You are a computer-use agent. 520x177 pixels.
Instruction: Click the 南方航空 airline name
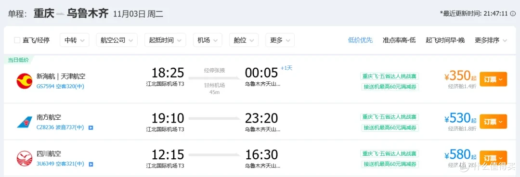[x=49, y=117]
